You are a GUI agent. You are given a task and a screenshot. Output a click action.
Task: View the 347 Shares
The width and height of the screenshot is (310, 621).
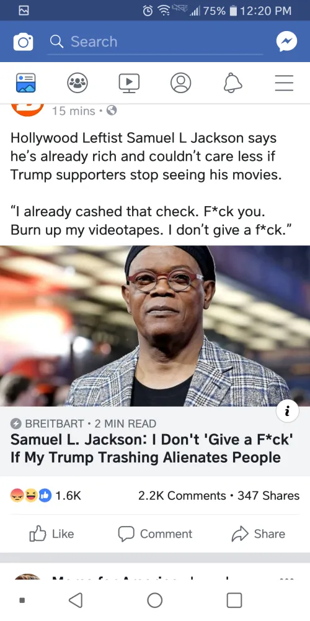[268, 496]
